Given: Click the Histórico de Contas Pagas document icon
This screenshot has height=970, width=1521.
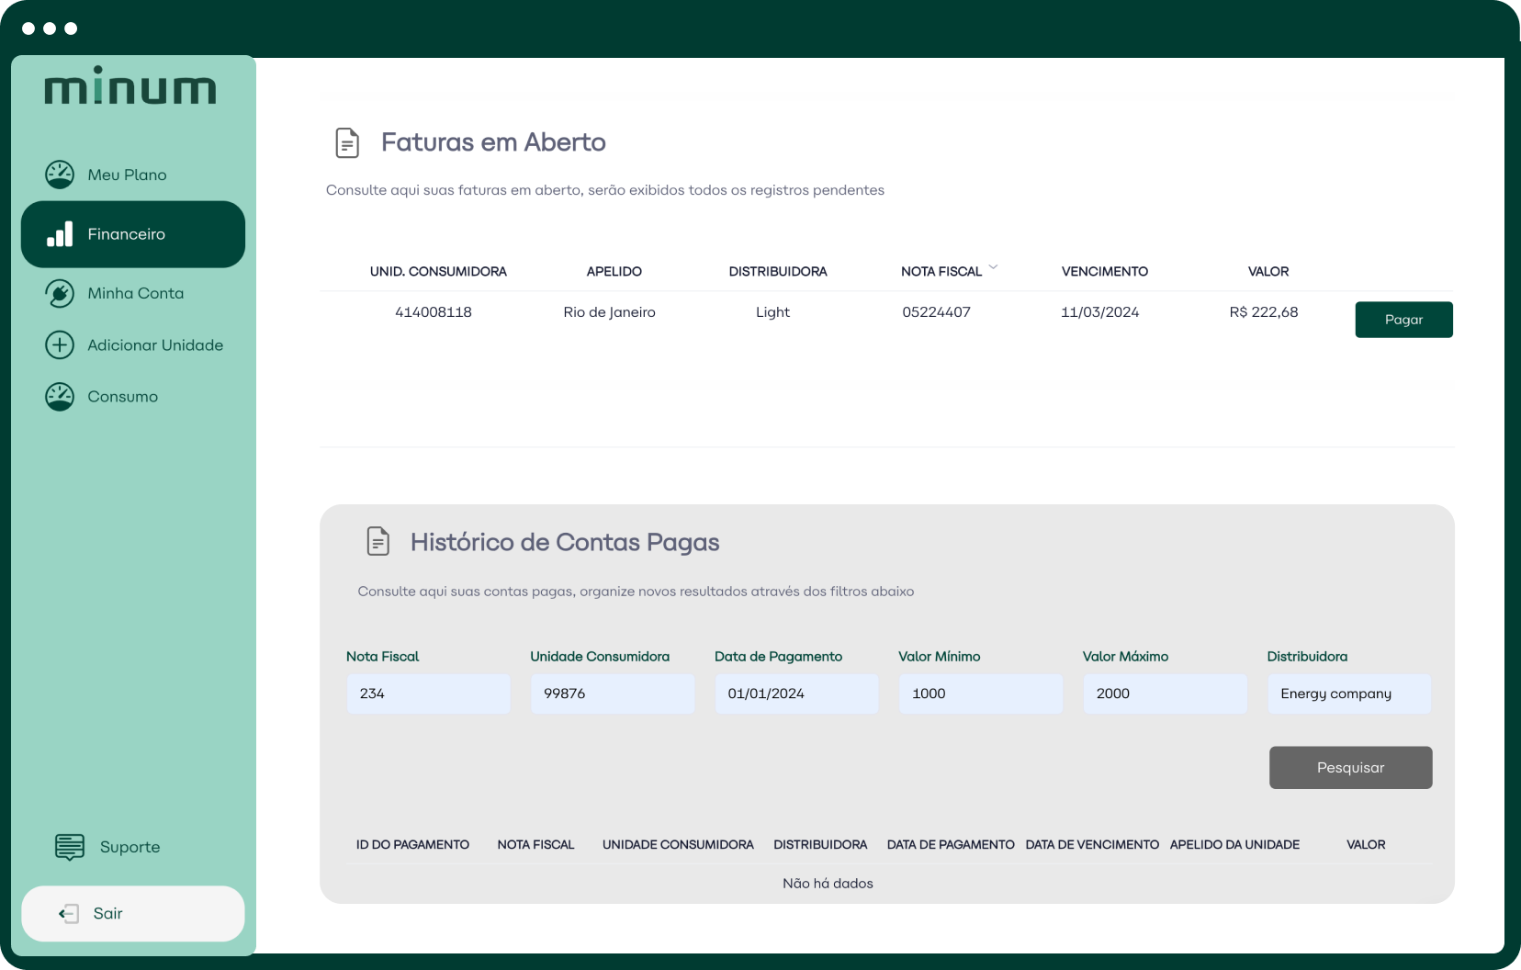Looking at the screenshot, I should click(377, 542).
